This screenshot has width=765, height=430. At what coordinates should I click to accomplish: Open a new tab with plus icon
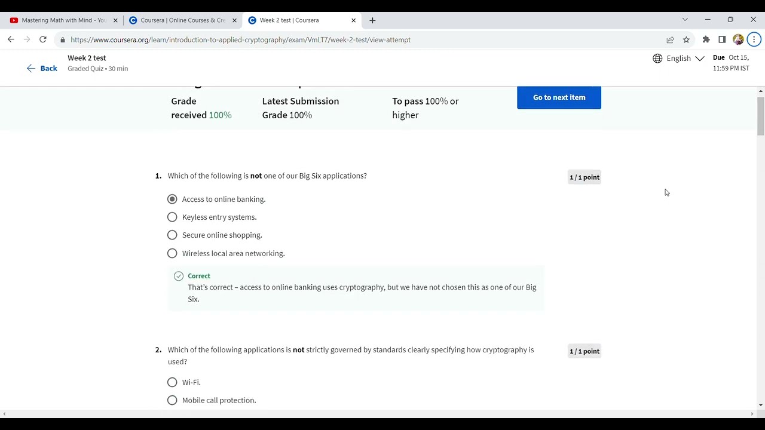372,20
